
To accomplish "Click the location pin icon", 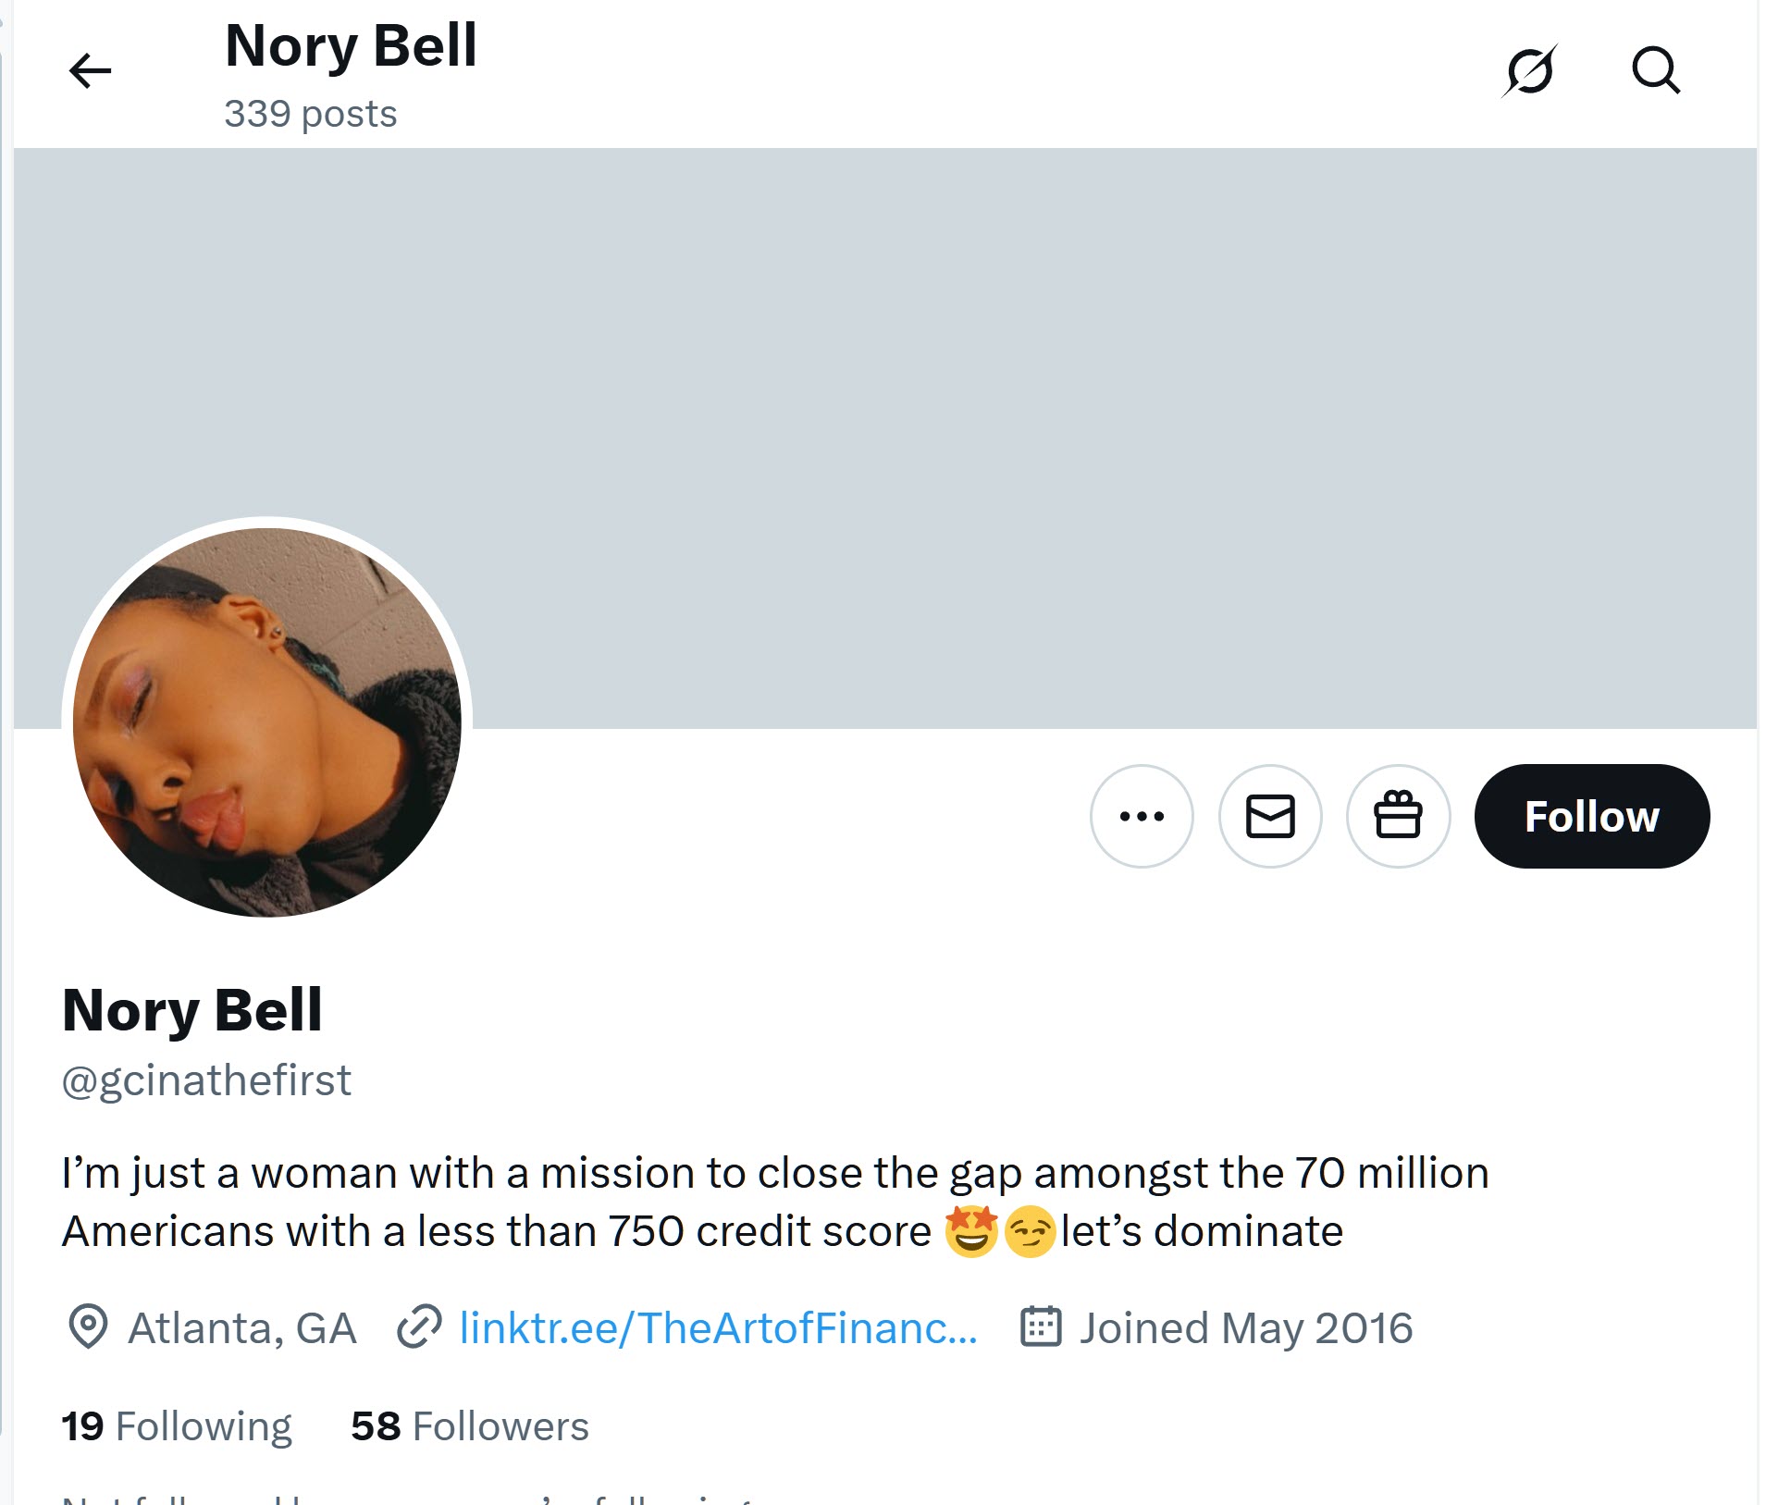I will [x=89, y=1327].
